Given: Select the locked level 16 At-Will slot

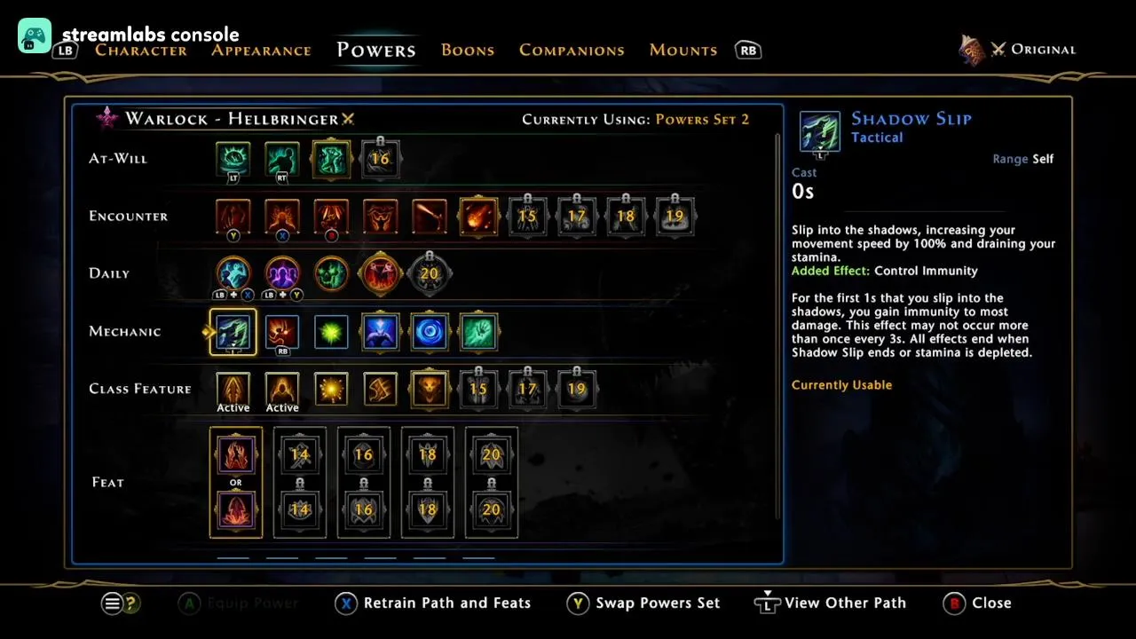Looking at the screenshot, I should click(380, 160).
